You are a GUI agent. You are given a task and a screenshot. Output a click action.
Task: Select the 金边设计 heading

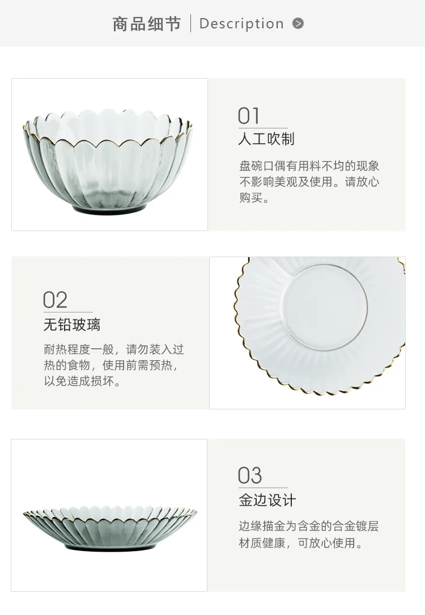coord(267,500)
